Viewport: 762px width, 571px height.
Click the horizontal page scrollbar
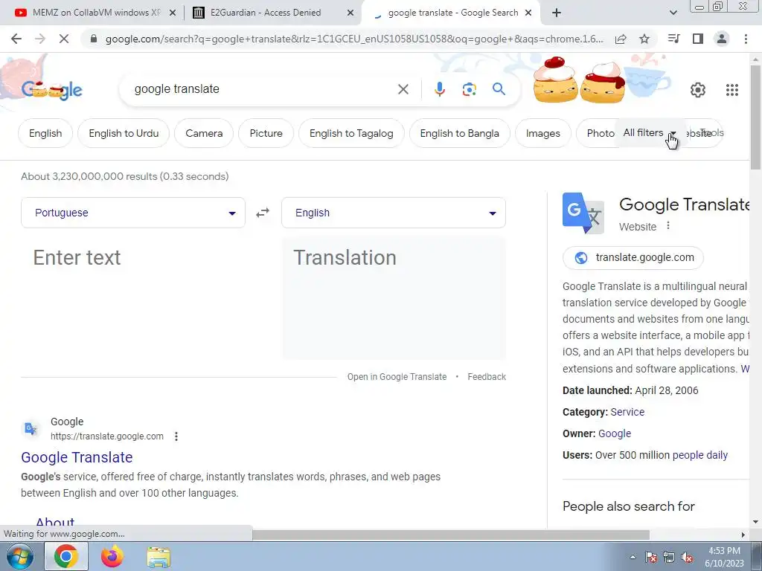[x=451, y=535]
